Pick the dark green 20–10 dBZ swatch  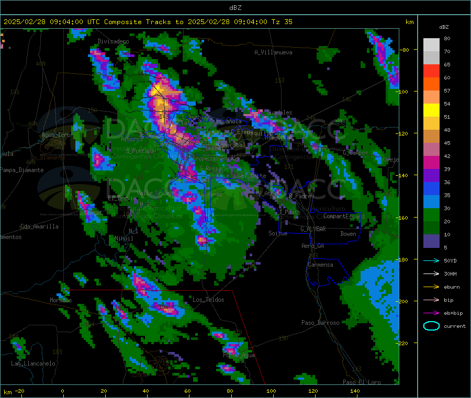tap(431, 228)
